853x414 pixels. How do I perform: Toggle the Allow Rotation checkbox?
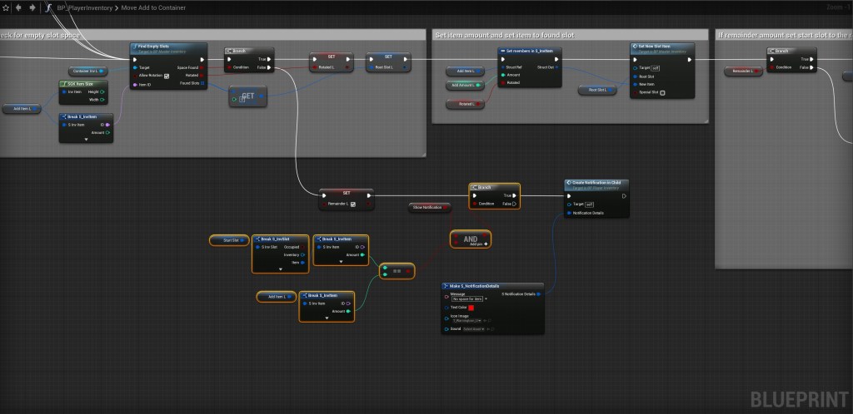pyautogui.click(x=167, y=76)
